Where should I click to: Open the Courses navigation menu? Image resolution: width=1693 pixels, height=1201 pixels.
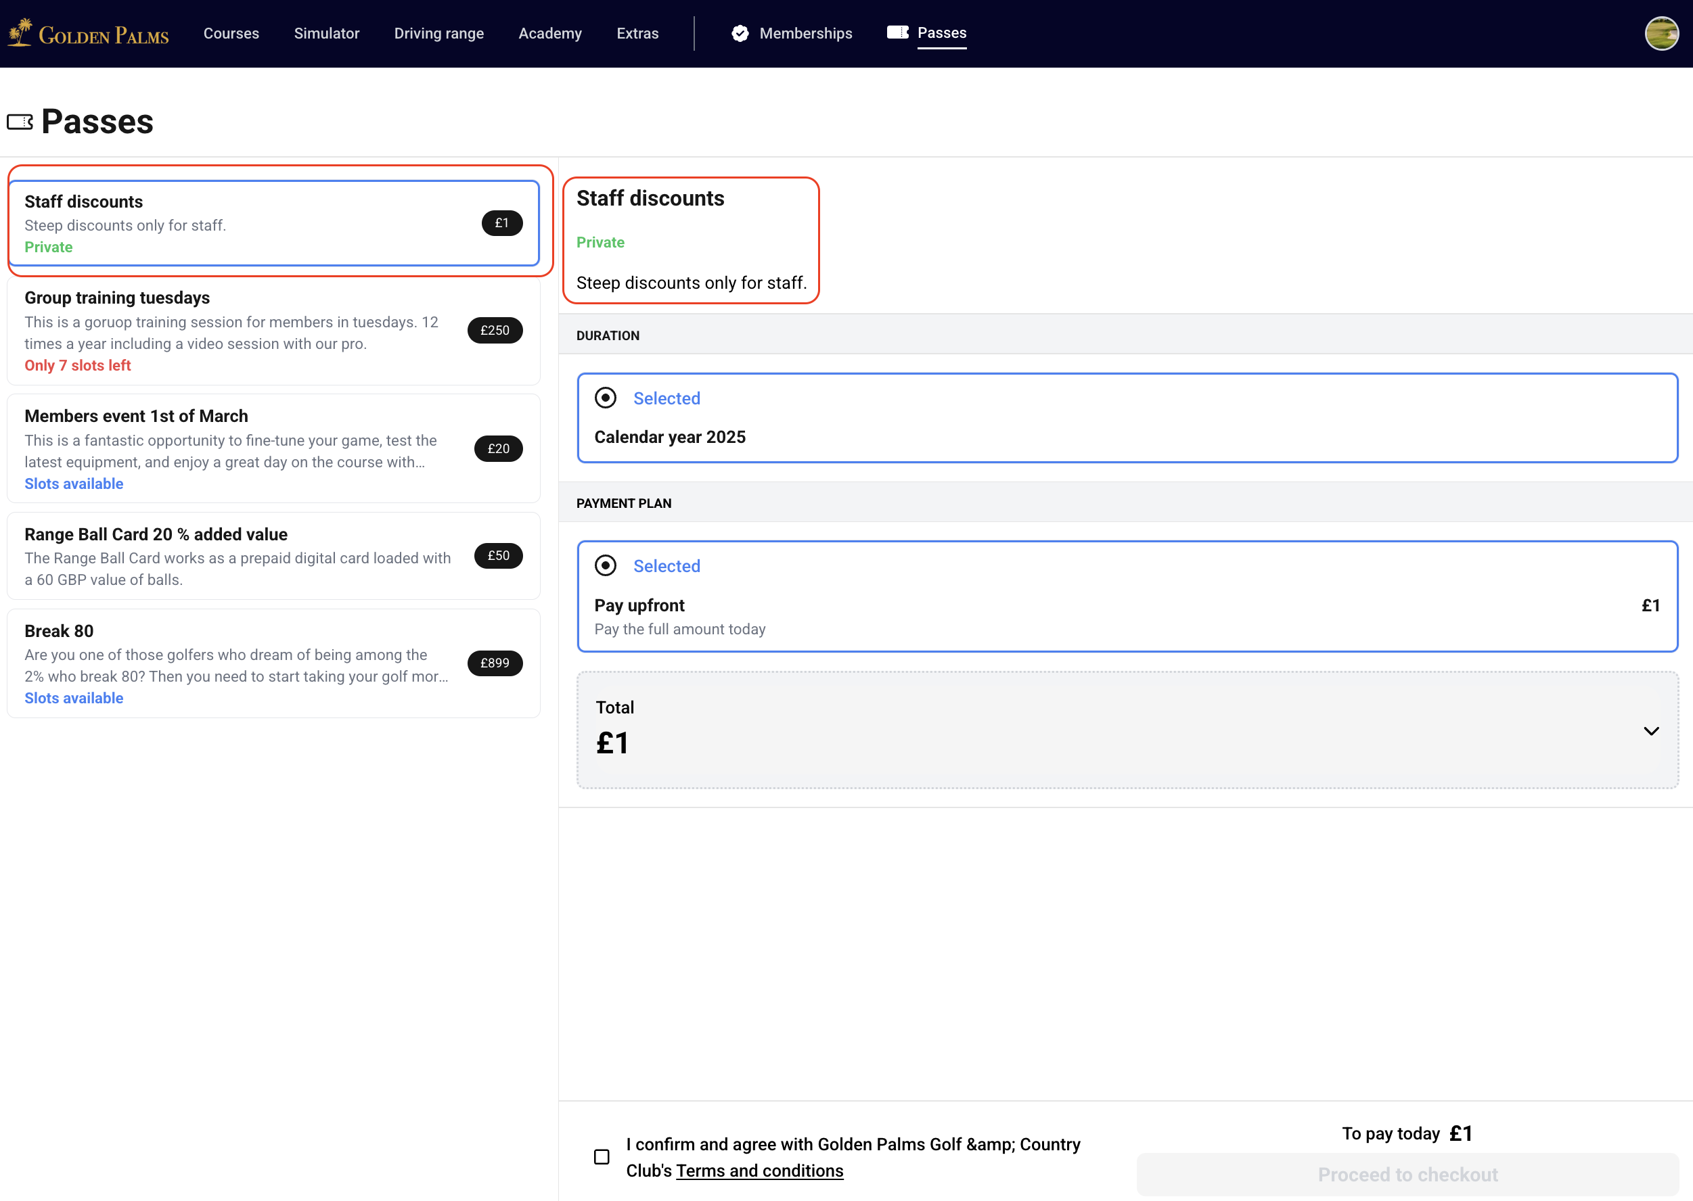coord(231,33)
